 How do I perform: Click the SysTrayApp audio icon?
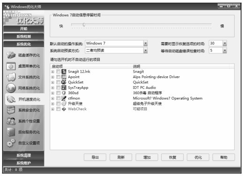point(64,88)
